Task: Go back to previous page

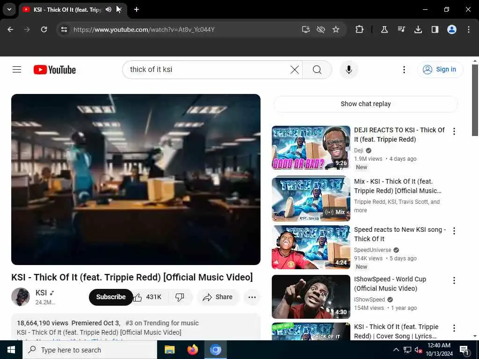Action: [x=10, y=29]
